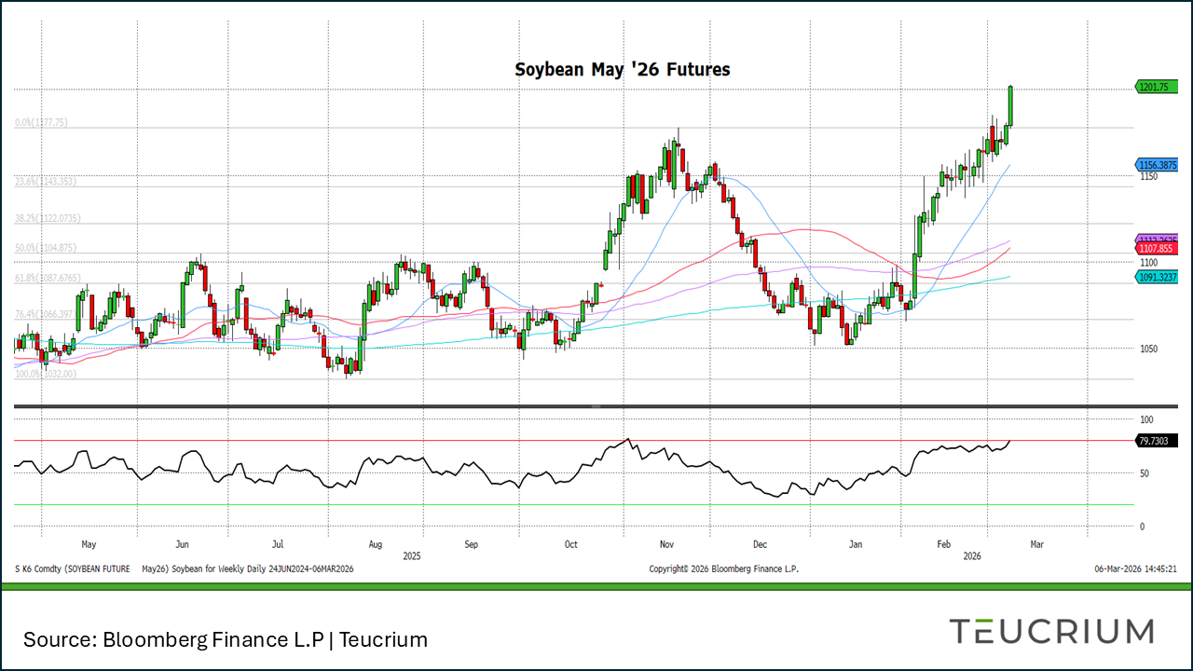Toggle the red overbought line in lower panel
The height and width of the screenshot is (671, 1193).
tap(559, 438)
